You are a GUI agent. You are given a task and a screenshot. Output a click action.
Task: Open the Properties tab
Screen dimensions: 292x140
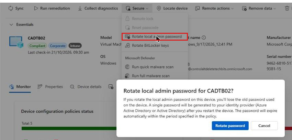pos(50,87)
